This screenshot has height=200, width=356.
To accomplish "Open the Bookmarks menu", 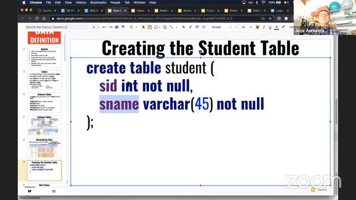I will (x=98, y=2).
